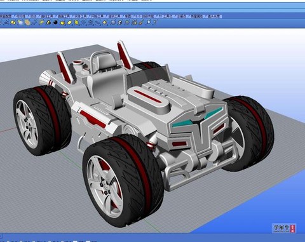Switch to the 网格工具 tab
Viewport: 305px width, 242px height.
coord(97,17)
